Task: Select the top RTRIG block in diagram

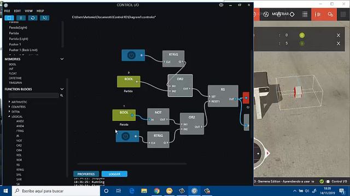Action: click(173, 59)
